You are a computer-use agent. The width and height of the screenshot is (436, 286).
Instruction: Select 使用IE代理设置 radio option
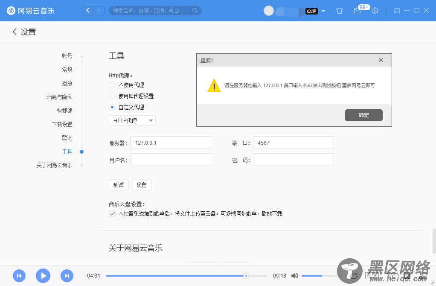(x=112, y=96)
